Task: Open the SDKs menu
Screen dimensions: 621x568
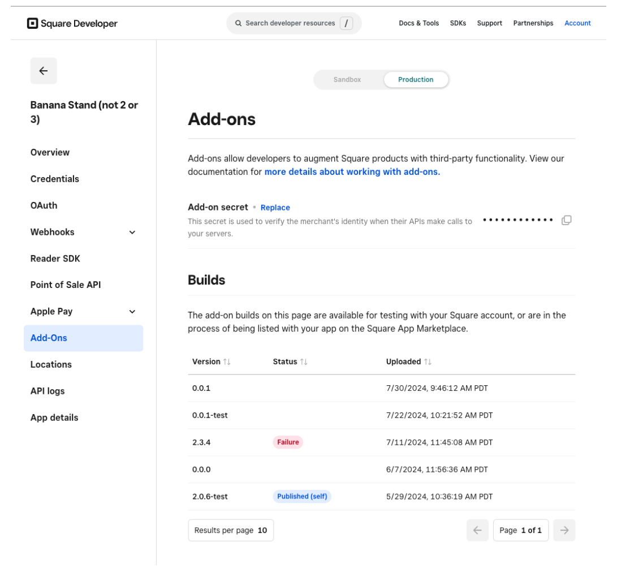Action: coord(458,23)
